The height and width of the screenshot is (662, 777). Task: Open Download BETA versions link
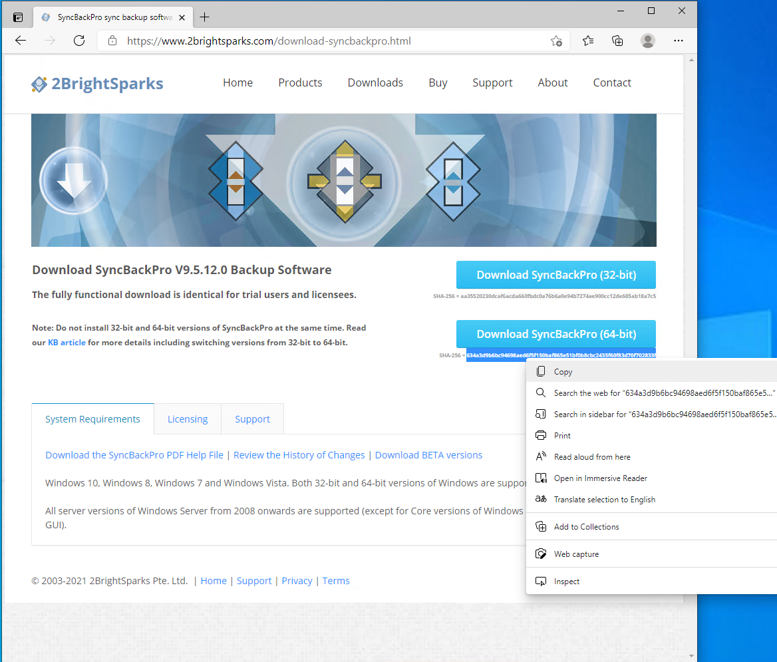[428, 455]
